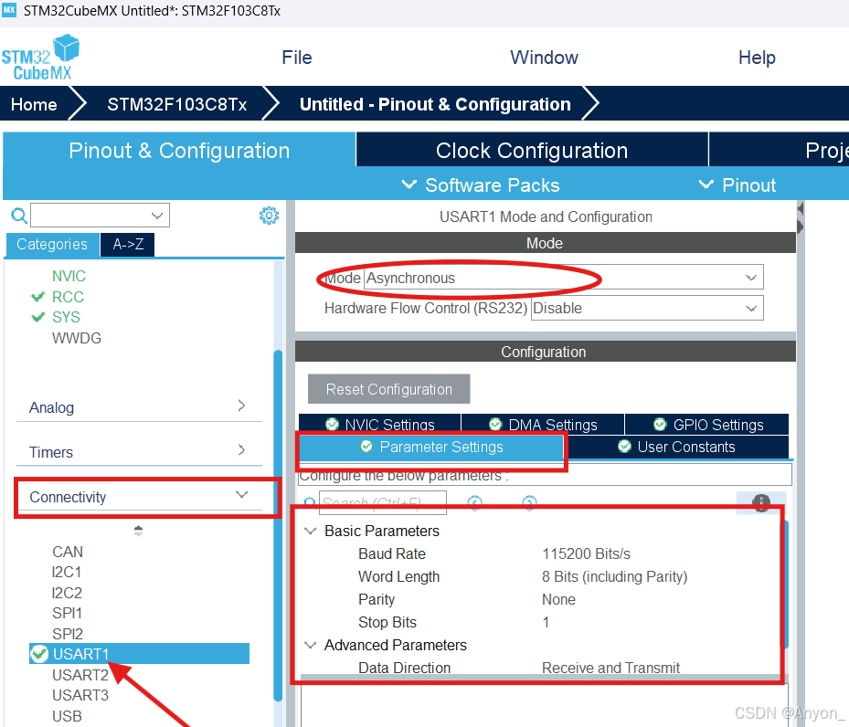Select WWDG in the category list
Image resolution: width=849 pixels, height=727 pixels.
[x=77, y=338]
